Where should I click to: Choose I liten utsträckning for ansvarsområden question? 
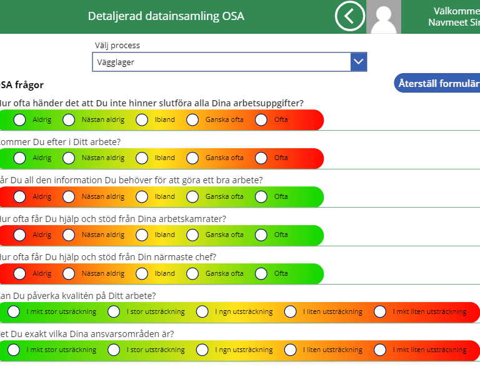coord(291,350)
